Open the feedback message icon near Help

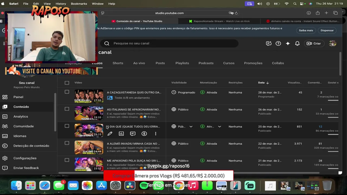pyautogui.click(x=269, y=43)
